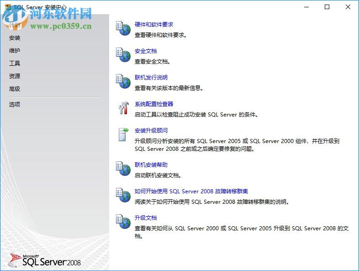Open 如何开始使用 SQL Server 2008 故障转移群集 link
Screen dimensions: 359x271
pyautogui.click(x=191, y=191)
